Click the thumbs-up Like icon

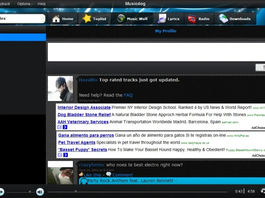(81, 174)
